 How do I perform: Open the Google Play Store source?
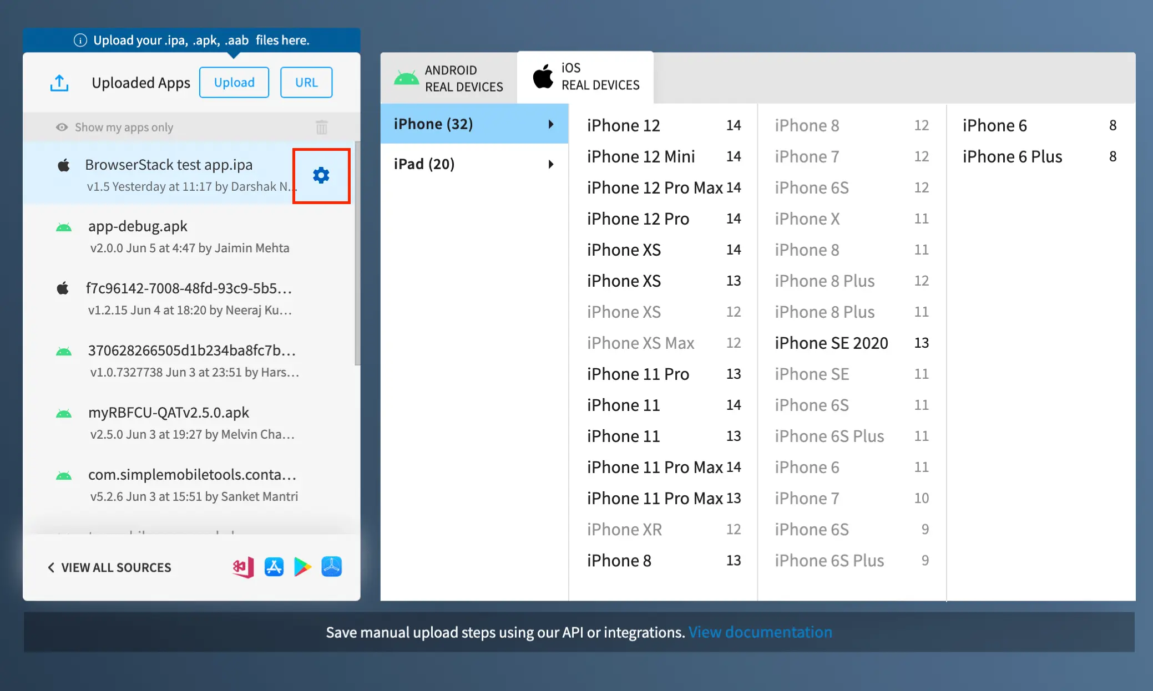click(302, 567)
